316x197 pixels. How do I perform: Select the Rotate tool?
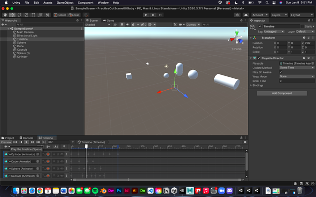19,15
